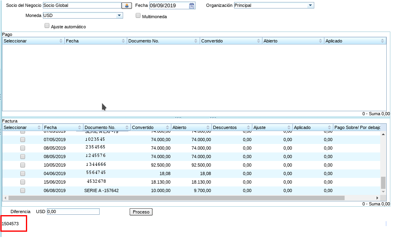Screen dimensions: 394x239
Task: Sort Factura table by Descuentos column
Action: [x=231, y=127]
